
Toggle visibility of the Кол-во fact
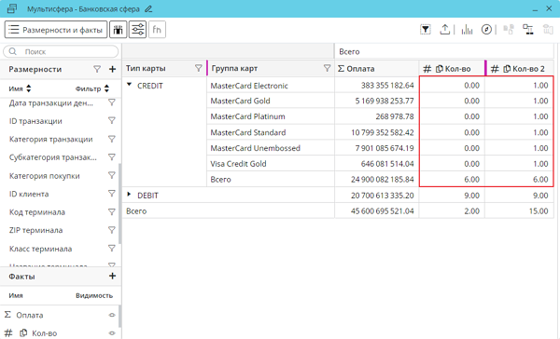(112, 333)
